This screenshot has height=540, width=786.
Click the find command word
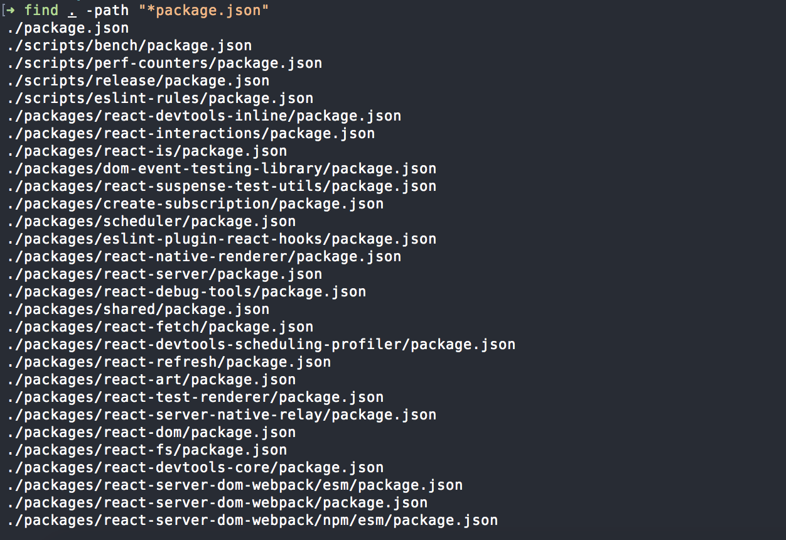click(41, 10)
